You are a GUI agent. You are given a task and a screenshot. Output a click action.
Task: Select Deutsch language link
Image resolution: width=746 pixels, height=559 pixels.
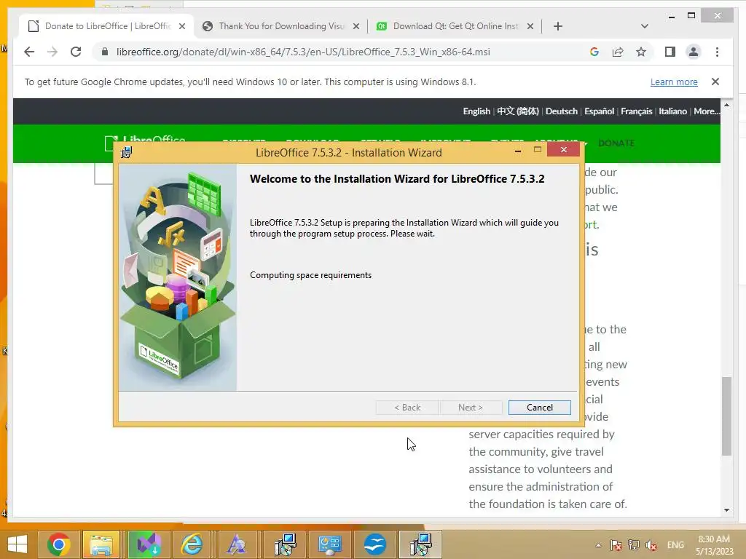click(x=562, y=111)
